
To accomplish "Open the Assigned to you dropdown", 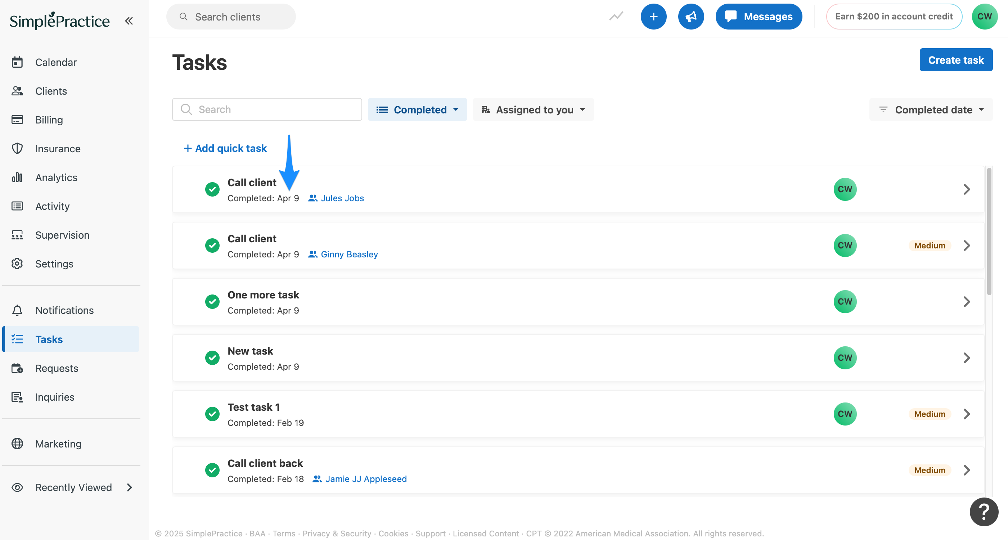I will pos(533,109).
